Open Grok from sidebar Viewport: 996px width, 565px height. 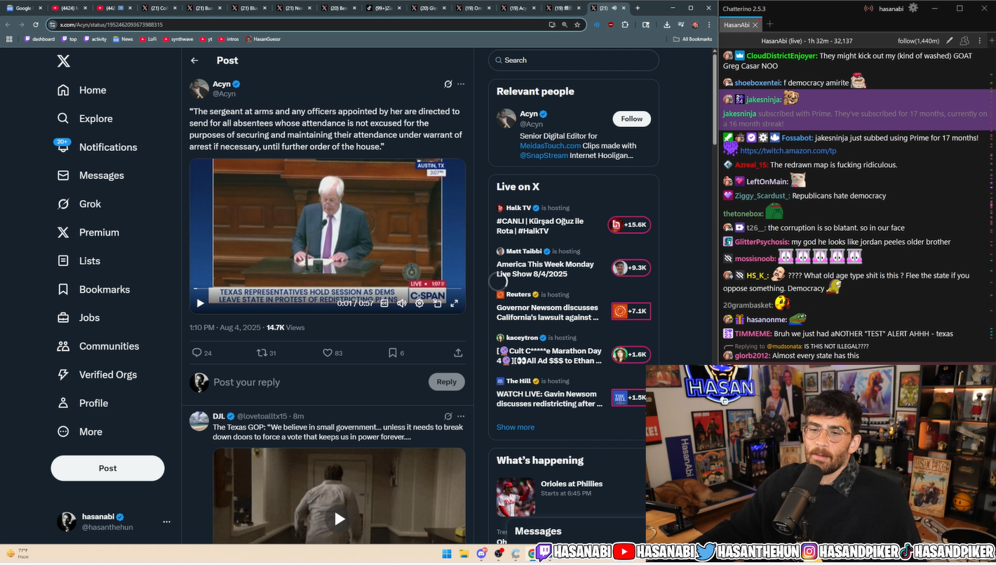pyautogui.click(x=79, y=204)
